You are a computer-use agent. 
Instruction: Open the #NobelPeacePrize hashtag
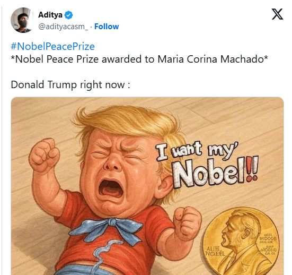[x=52, y=46]
